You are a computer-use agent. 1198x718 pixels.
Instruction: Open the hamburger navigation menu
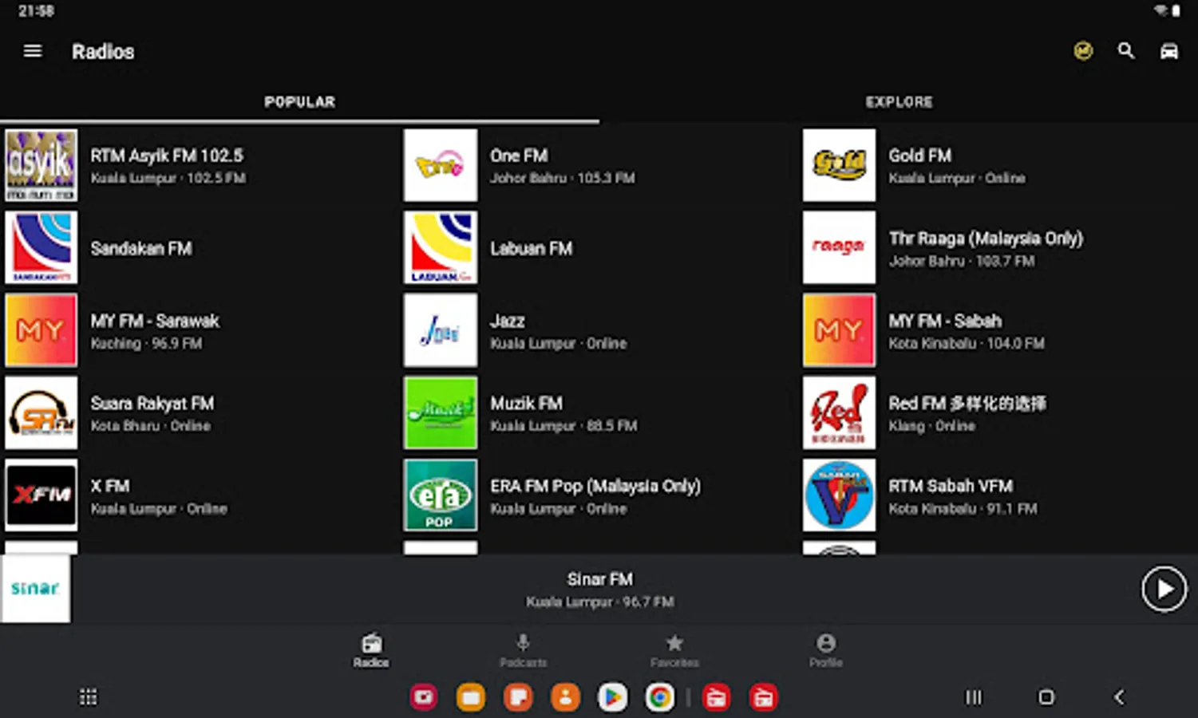(x=33, y=51)
